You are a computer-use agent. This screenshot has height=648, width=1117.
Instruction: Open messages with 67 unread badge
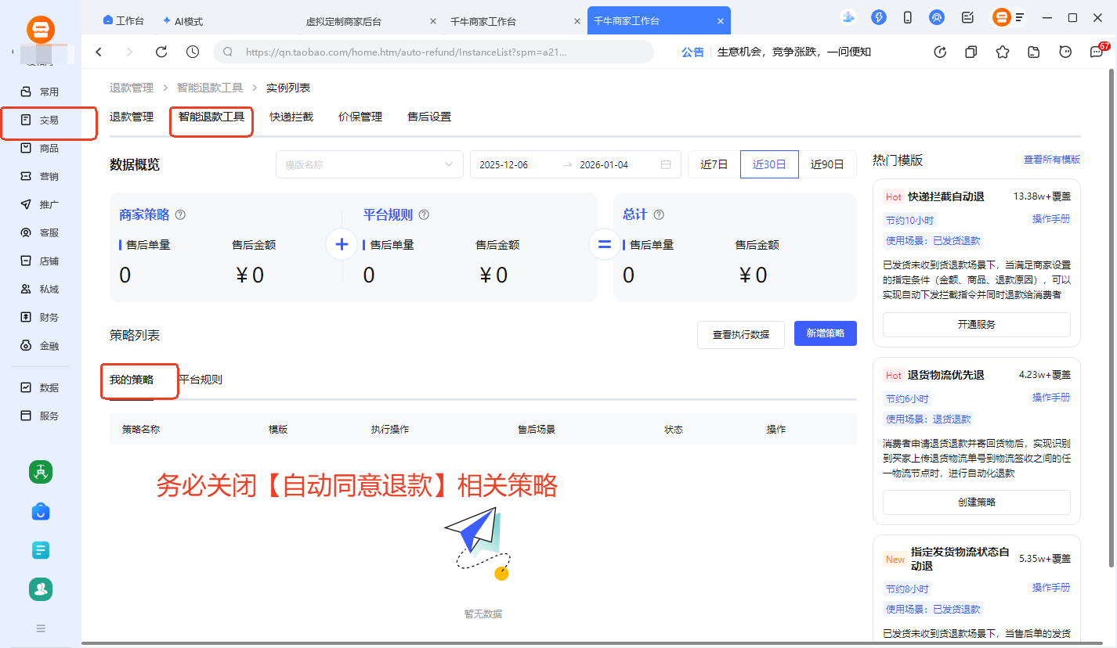pos(1097,51)
